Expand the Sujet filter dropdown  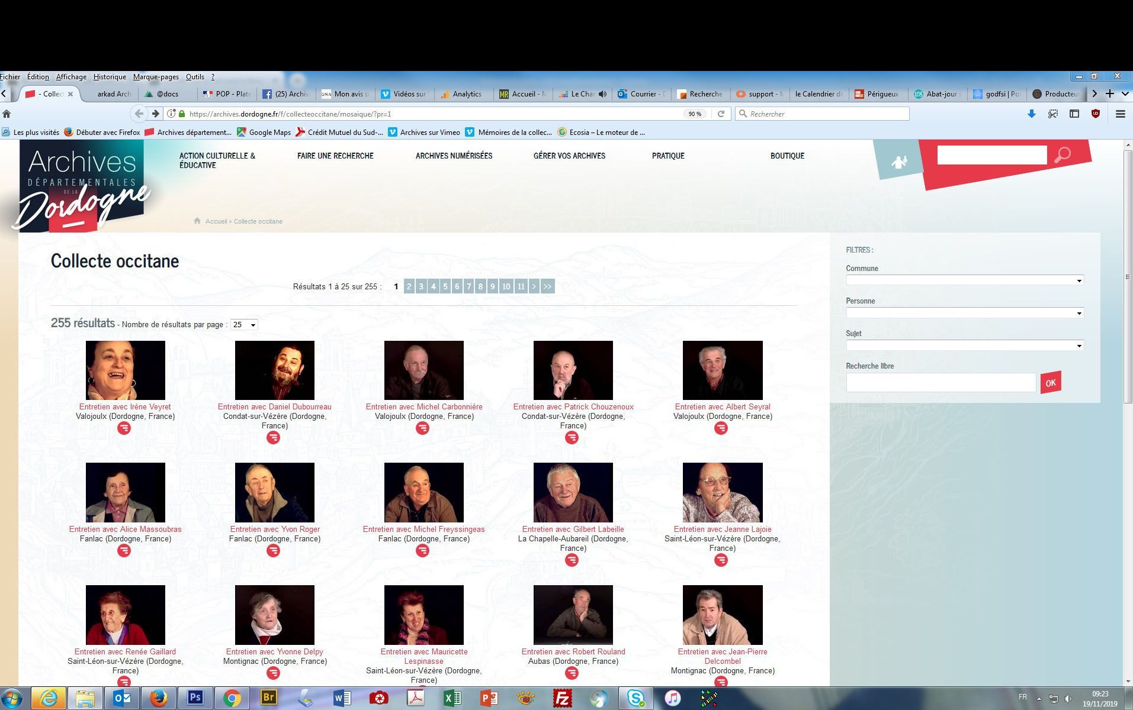(x=964, y=346)
